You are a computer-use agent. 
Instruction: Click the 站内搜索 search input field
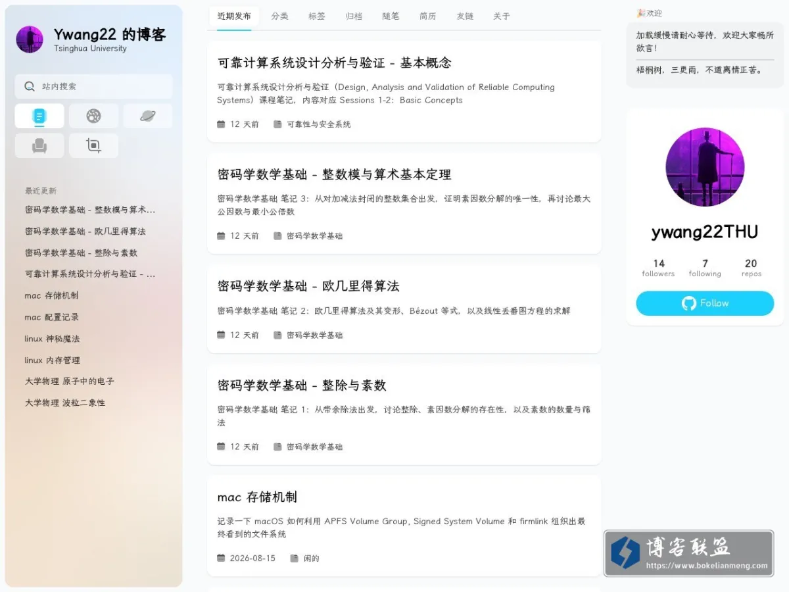pos(93,86)
